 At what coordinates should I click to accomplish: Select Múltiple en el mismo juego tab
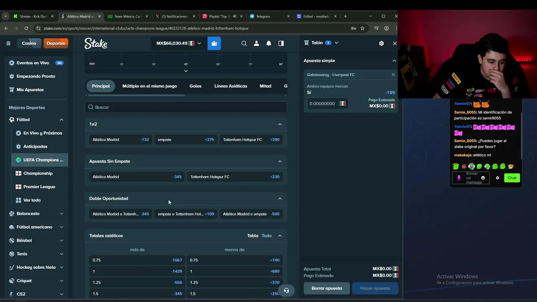click(x=150, y=86)
